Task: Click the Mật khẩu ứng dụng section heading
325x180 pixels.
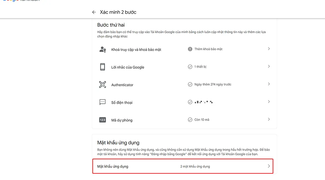Action: 118,143
